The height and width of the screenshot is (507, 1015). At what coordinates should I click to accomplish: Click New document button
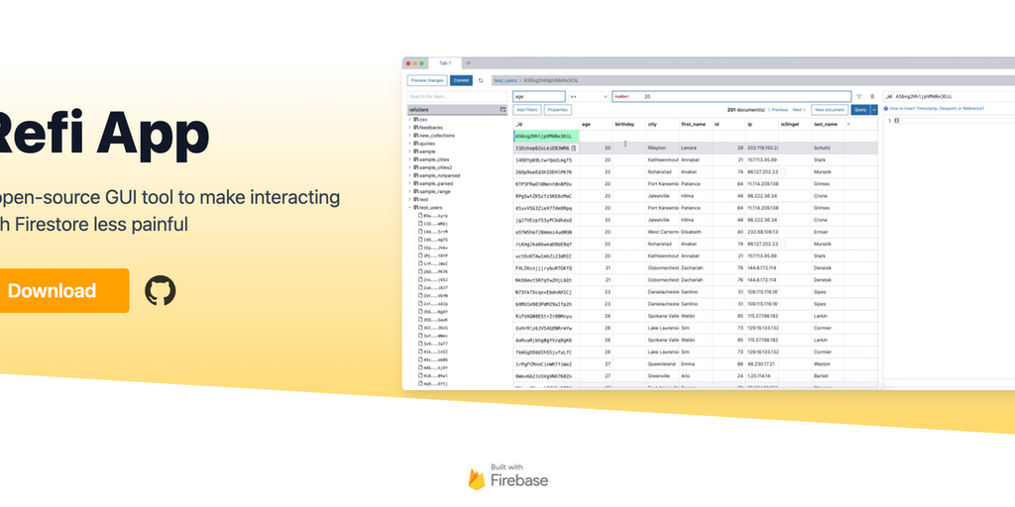pyautogui.click(x=830, y=110)
